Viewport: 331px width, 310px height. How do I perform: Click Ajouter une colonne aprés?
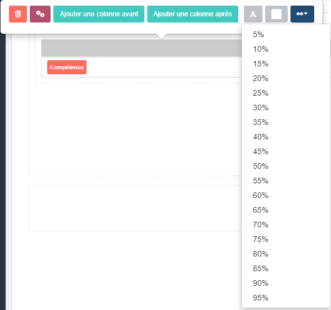(193, 14)
